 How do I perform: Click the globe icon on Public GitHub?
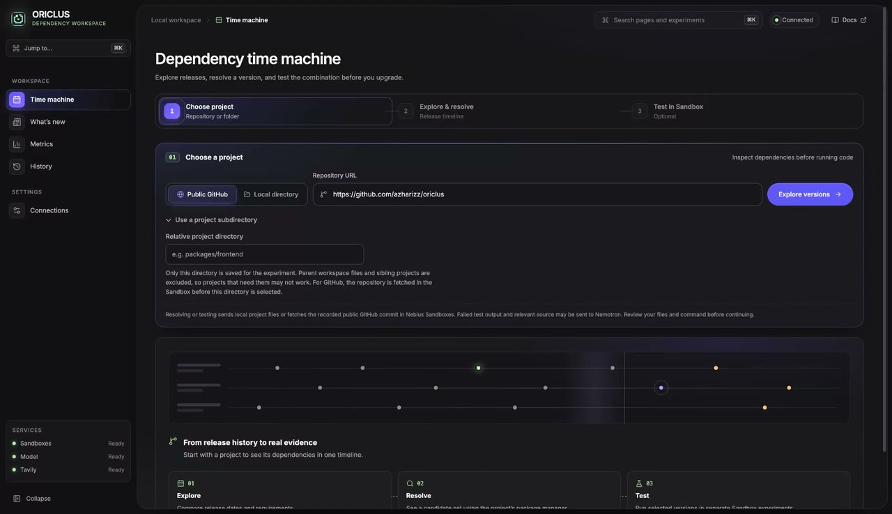click(180, 194)
